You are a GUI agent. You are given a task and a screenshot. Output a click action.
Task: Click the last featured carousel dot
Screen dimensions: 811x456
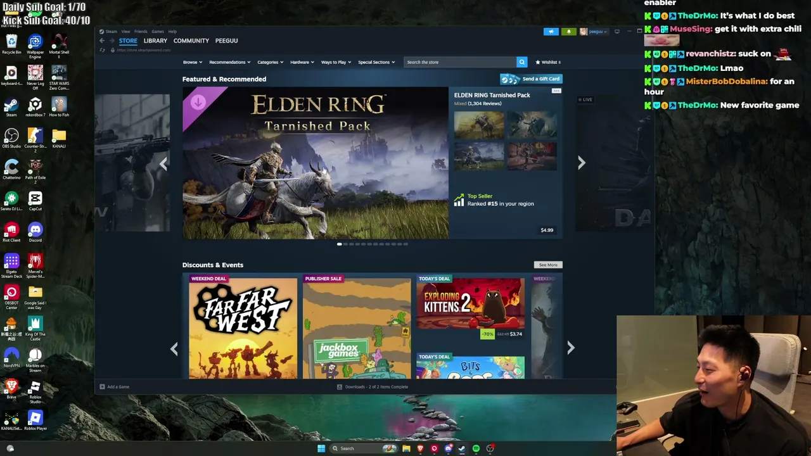pyautogui.click(x=405, y=244)
